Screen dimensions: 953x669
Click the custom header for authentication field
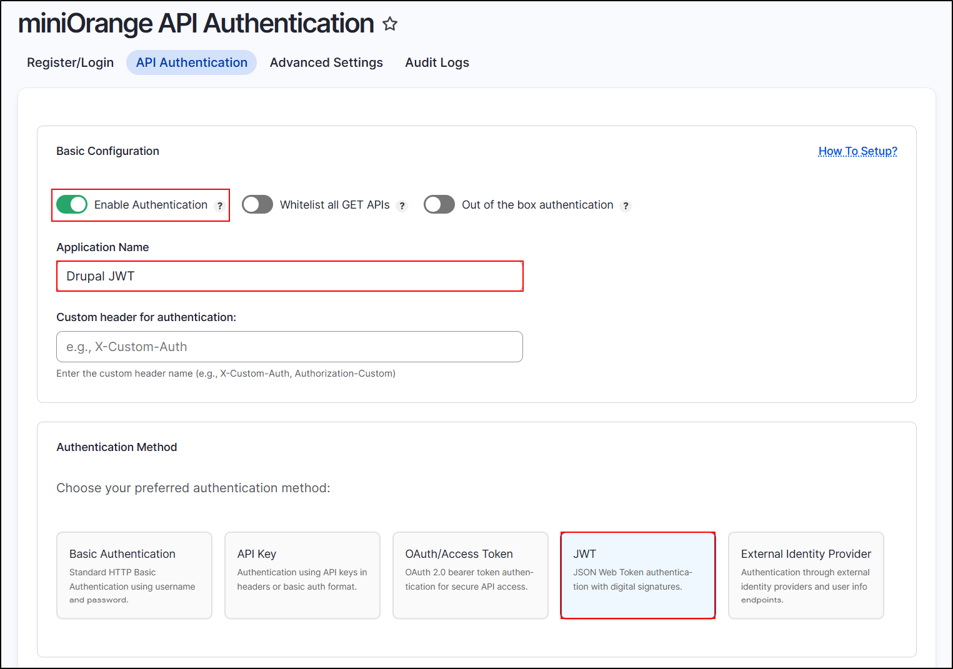(x=289, y=347)
